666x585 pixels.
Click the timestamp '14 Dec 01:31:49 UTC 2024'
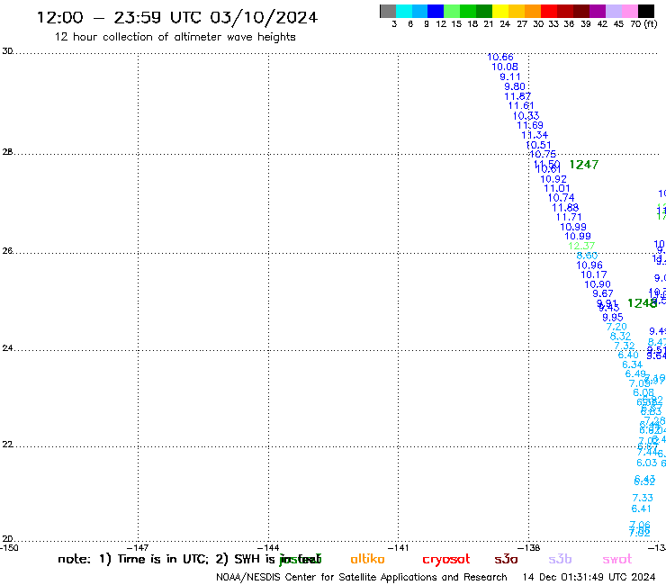point(589,577)
